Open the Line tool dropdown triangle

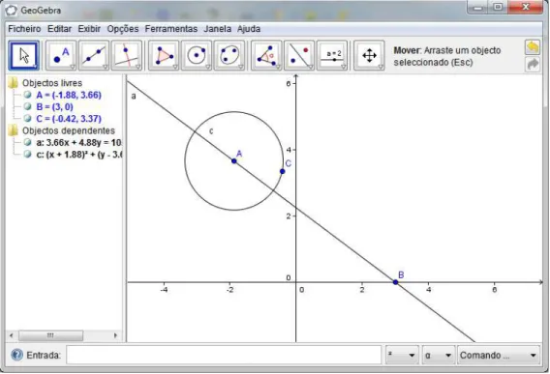pyautogui.click(x=106, y=67)
